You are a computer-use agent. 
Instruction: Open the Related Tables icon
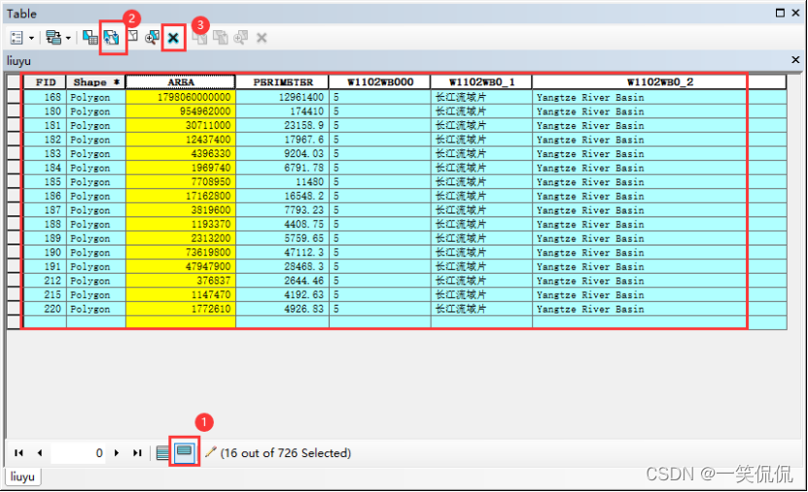coord(53,38)
